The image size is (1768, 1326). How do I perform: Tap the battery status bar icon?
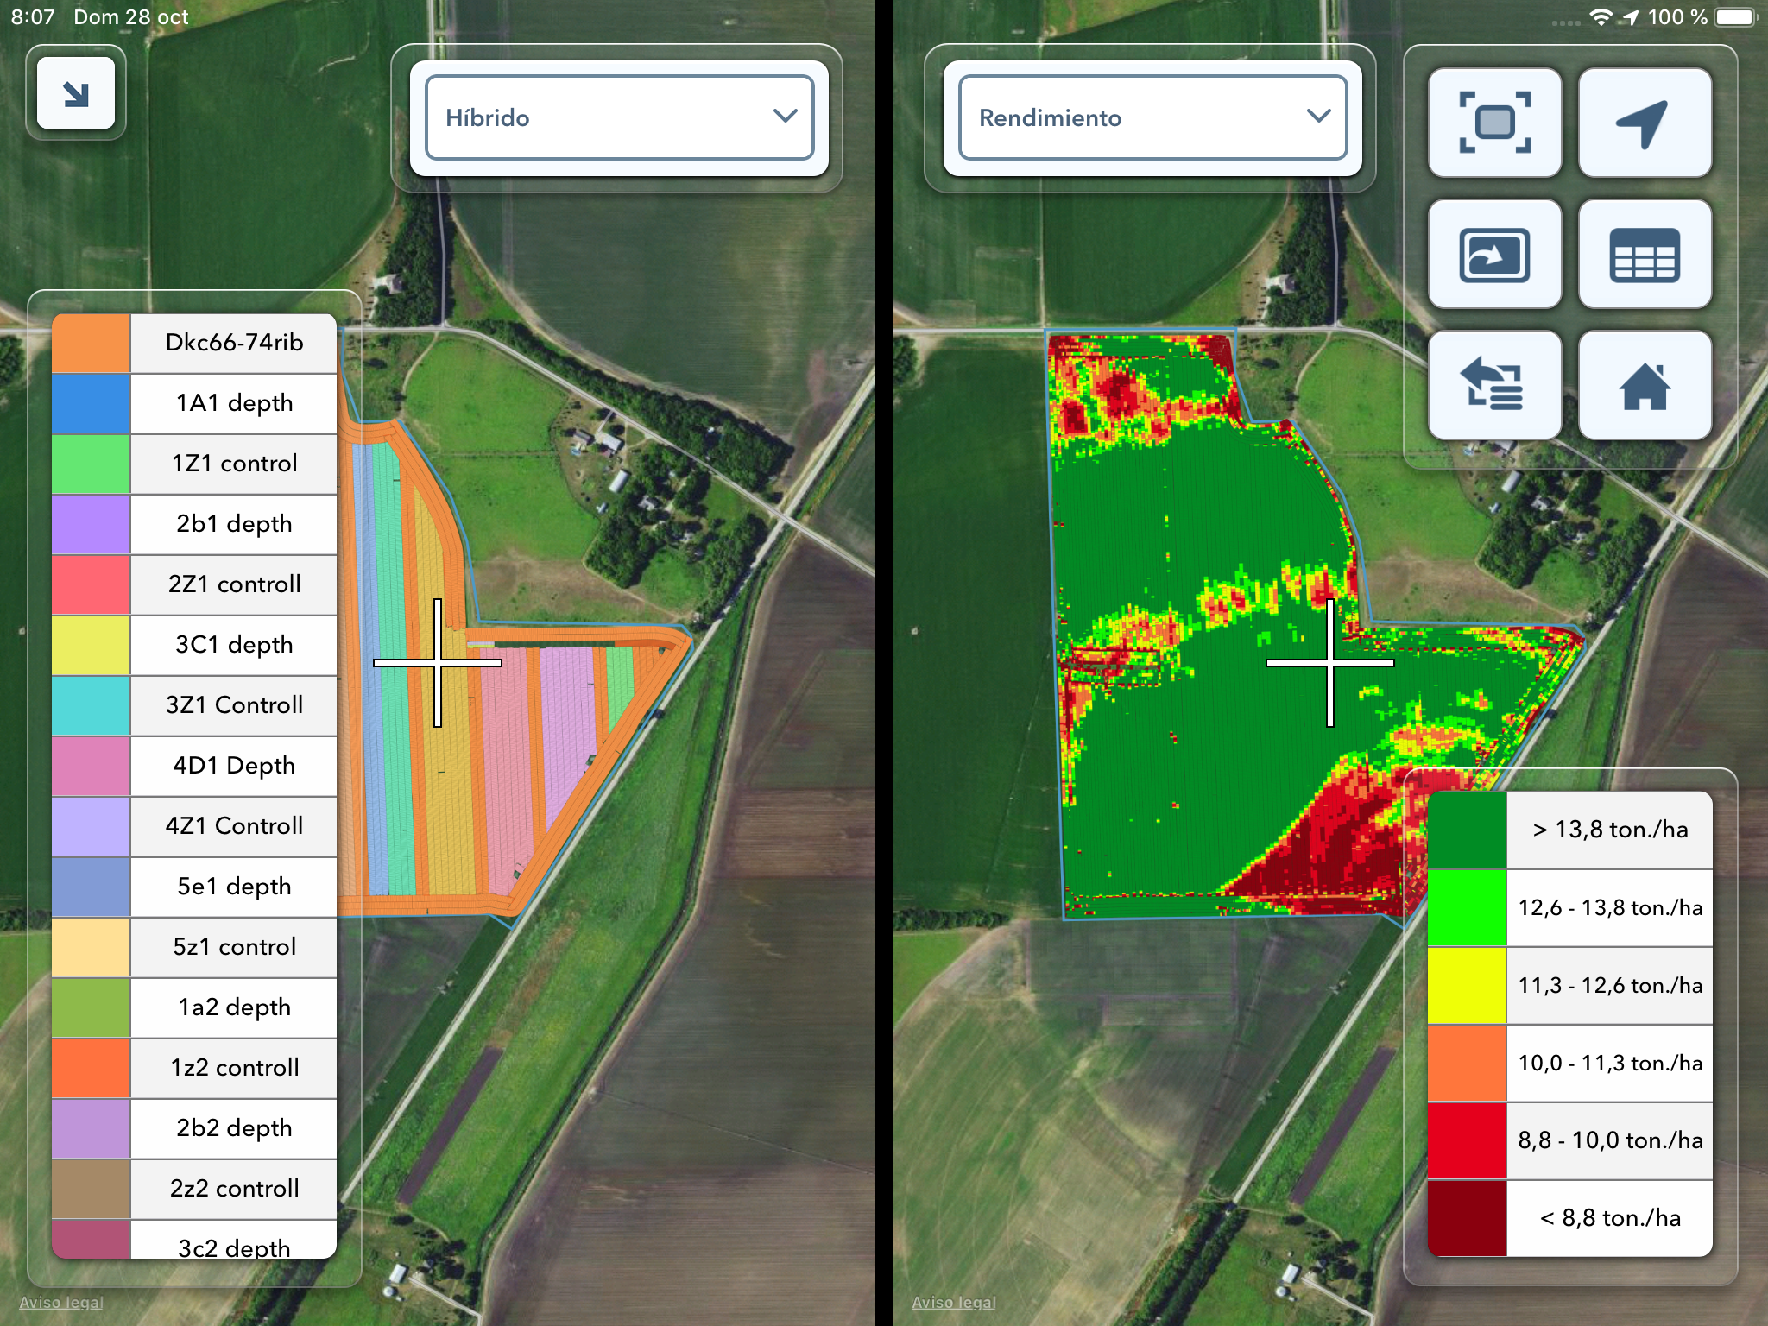point(1736,17)
